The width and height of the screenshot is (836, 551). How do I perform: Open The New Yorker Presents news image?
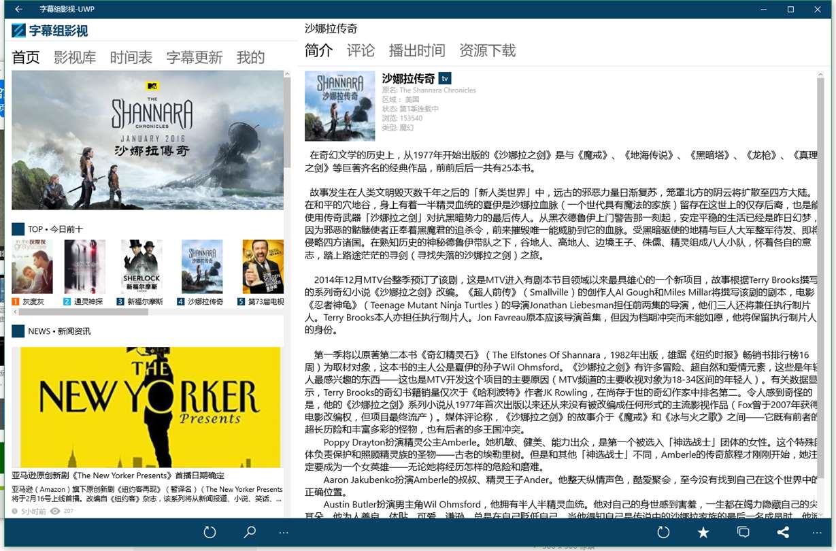(x=146, y=407)
